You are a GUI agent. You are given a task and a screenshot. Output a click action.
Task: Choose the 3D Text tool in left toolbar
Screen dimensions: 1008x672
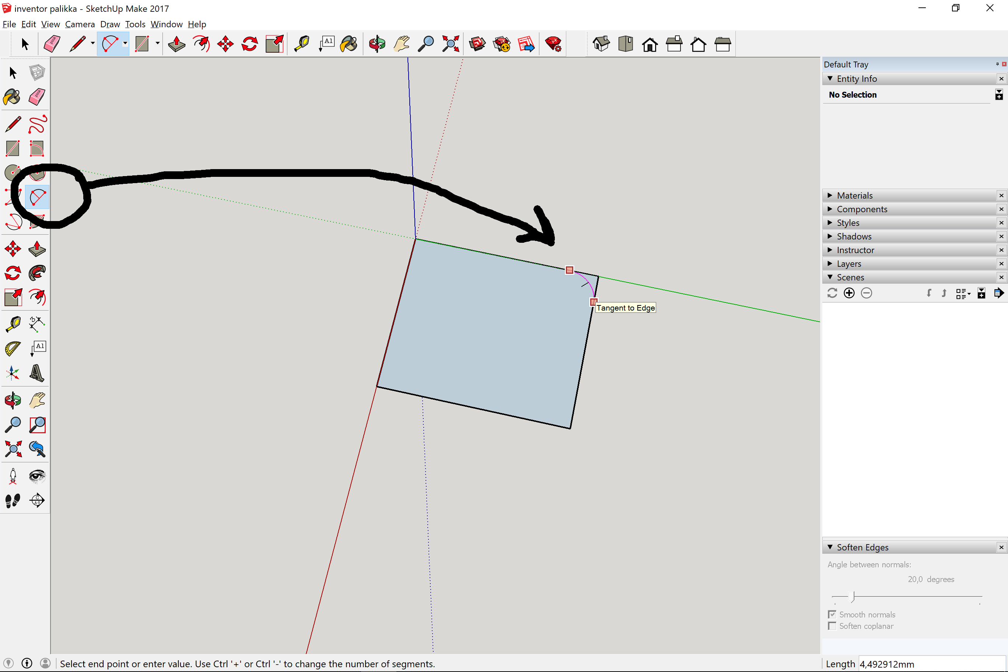[37, 373]
